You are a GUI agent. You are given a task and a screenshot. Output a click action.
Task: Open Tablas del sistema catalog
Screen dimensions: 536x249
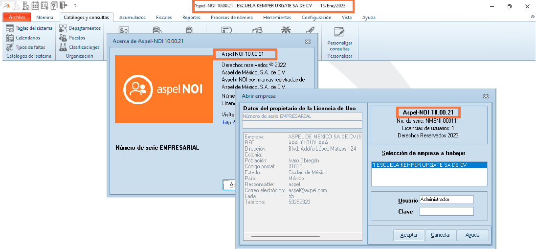(x=29, y=28)
